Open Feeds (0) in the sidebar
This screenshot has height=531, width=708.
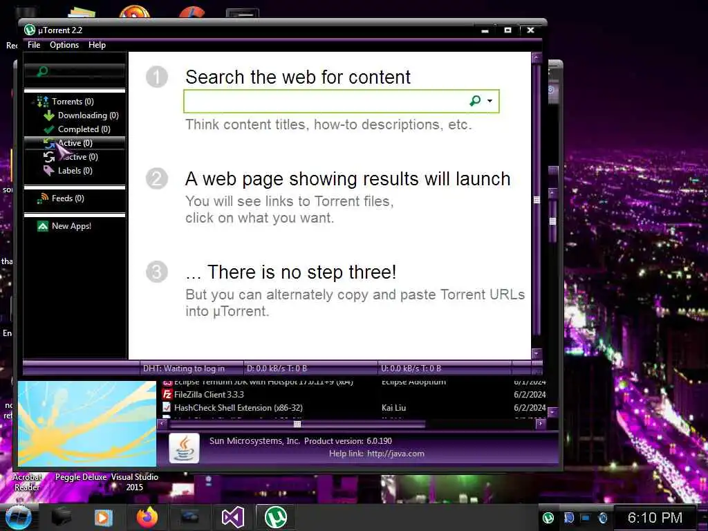68,198
